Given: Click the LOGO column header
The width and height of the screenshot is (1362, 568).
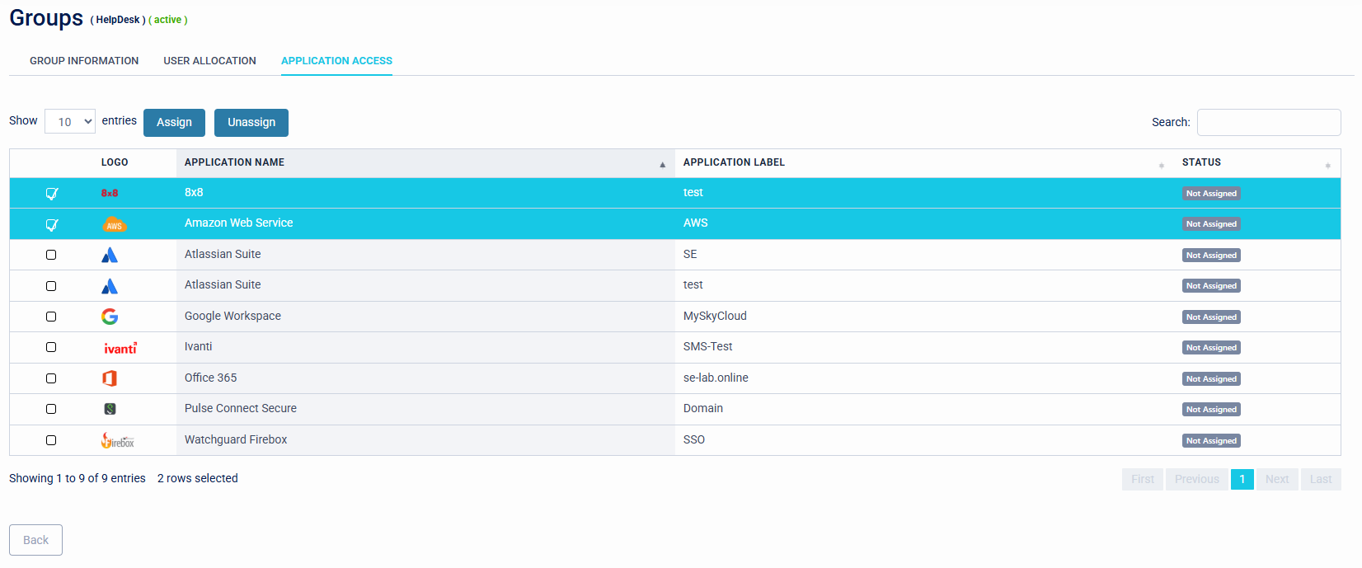Looking at the screenshot, I should click(115, 162).
